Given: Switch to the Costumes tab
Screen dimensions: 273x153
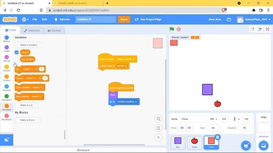Looking at the screenshot, I should point(32,31).
